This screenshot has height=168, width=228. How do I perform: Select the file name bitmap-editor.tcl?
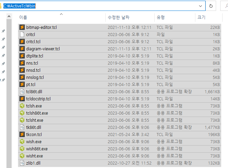coord(41,27)
